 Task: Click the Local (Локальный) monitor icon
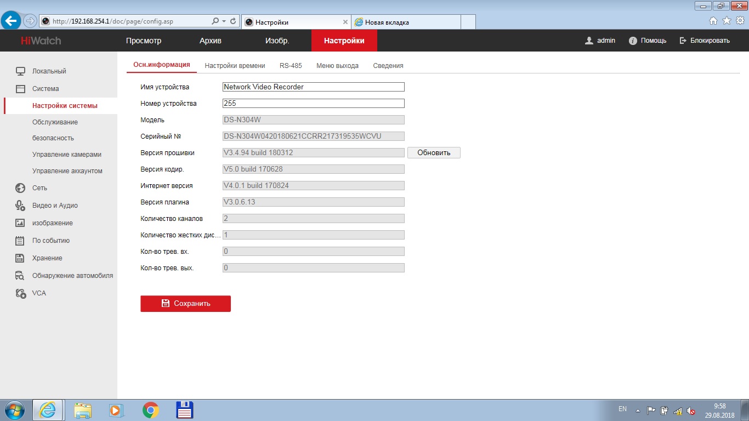pos(21,71)
